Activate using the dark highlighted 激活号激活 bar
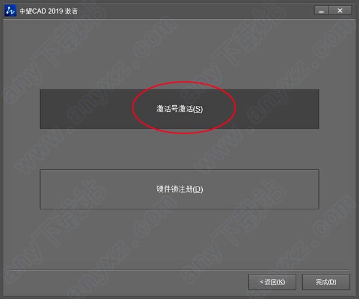Screen dimensions: 359x299 click(180, 109)
